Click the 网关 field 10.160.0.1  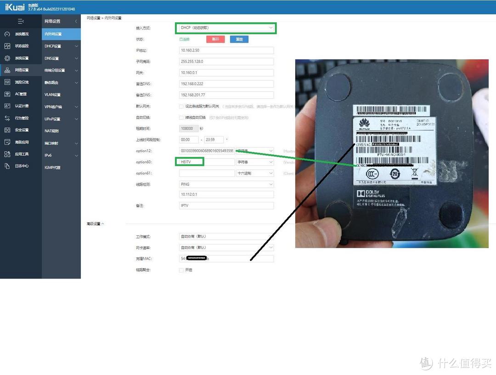pyautogui.click(x=226, y=73)
